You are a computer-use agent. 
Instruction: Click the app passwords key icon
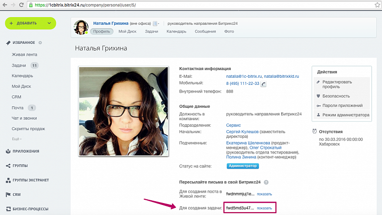point(318,106)
